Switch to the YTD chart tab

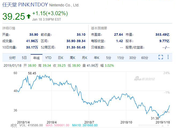tap(48, 58)
